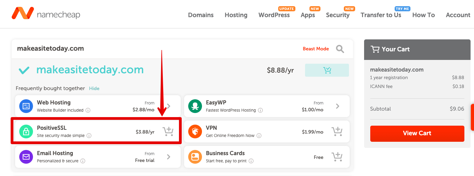Click 1 year registration line in cart
This screenshot has height=176, width=474.
417,78
